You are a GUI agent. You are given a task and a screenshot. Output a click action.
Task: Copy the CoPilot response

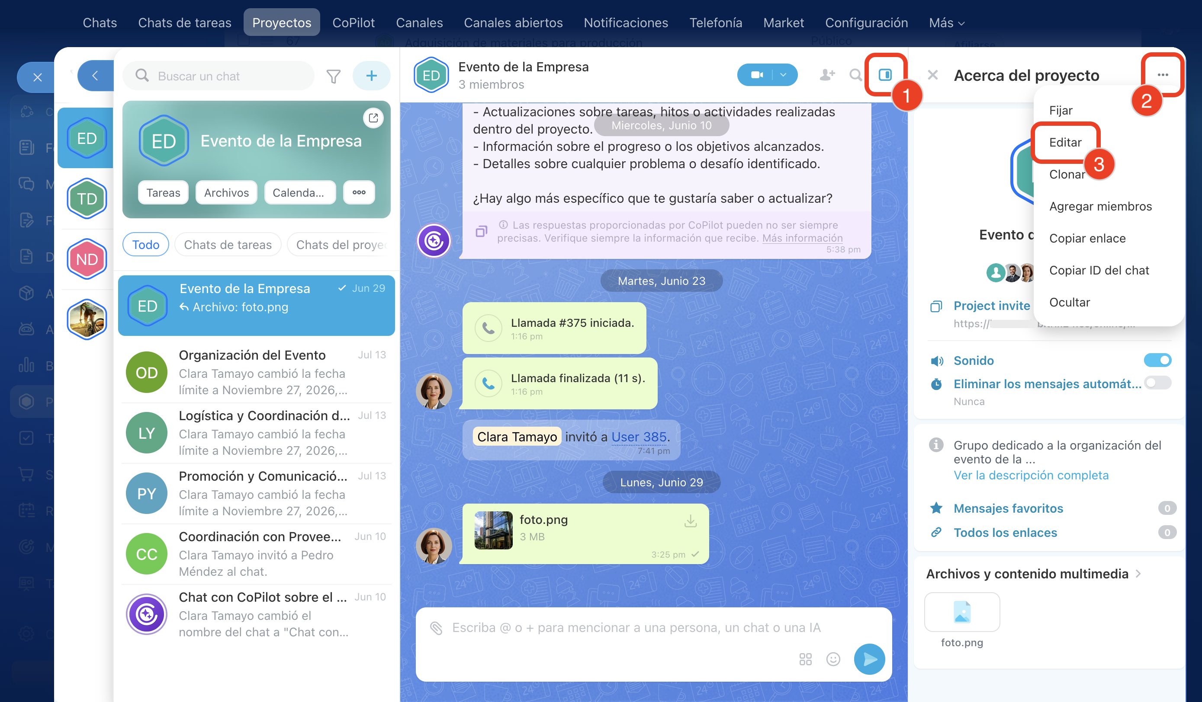[x=481, y=232]
